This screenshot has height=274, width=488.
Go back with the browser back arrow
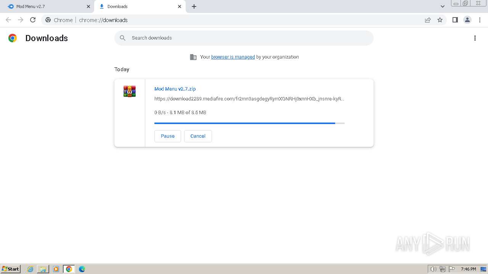pos(8,20)
